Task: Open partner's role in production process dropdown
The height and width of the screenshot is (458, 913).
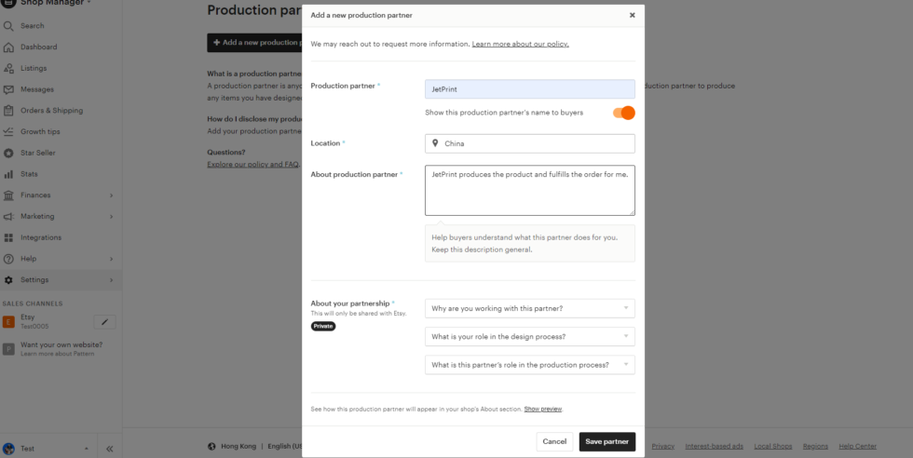Action: click(x=529, y=365)
